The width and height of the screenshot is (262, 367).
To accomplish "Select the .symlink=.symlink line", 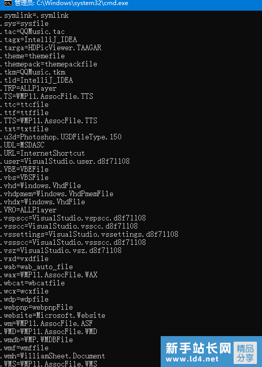I will [34, 16].
